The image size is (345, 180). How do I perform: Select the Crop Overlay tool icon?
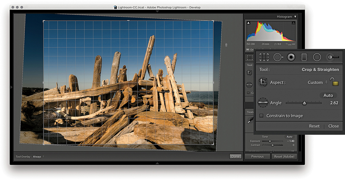[x=264, y=57]
